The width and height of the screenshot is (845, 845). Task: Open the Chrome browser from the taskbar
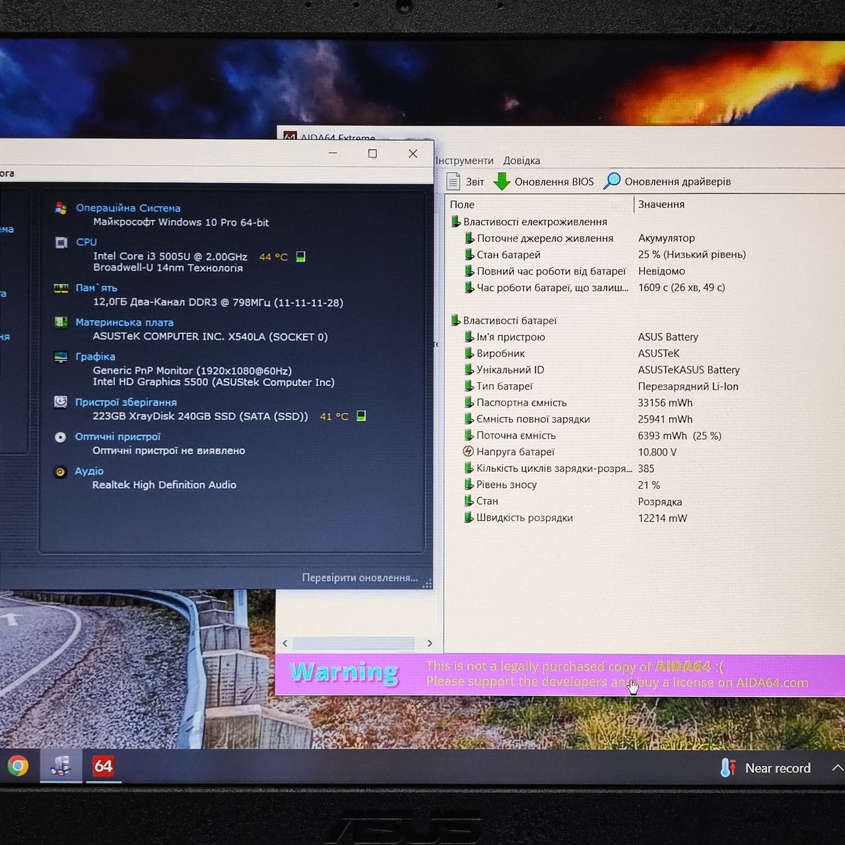18,766
